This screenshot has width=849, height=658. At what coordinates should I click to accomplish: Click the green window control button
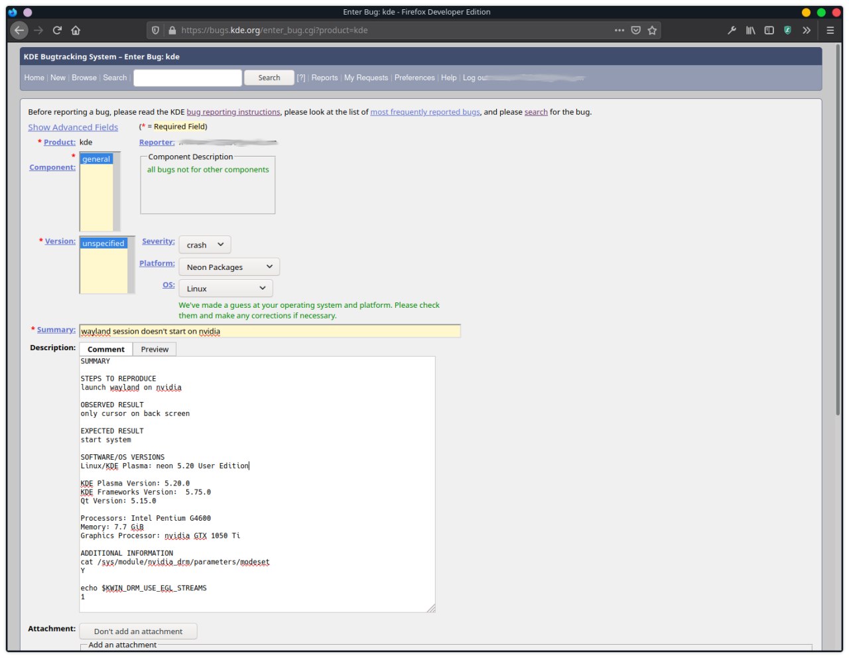click(821, 12)
